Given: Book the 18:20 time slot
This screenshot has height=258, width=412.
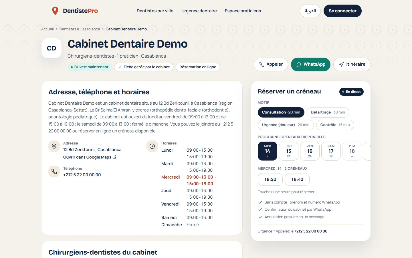Looking at the screenshot, I should 270,179.
